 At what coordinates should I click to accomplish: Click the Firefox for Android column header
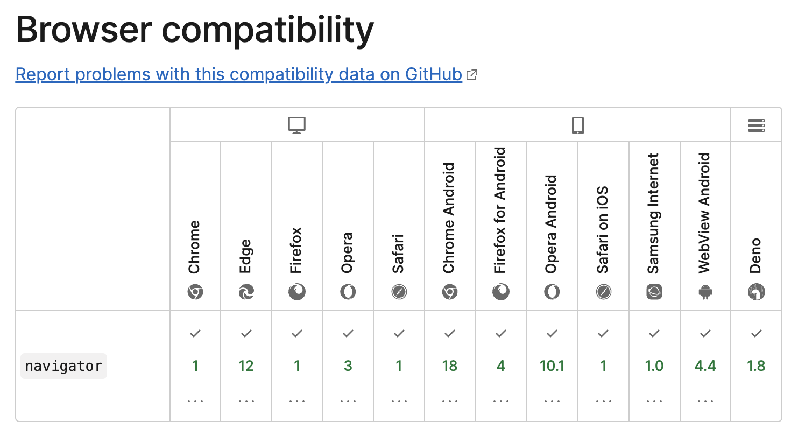pos(500,210)
